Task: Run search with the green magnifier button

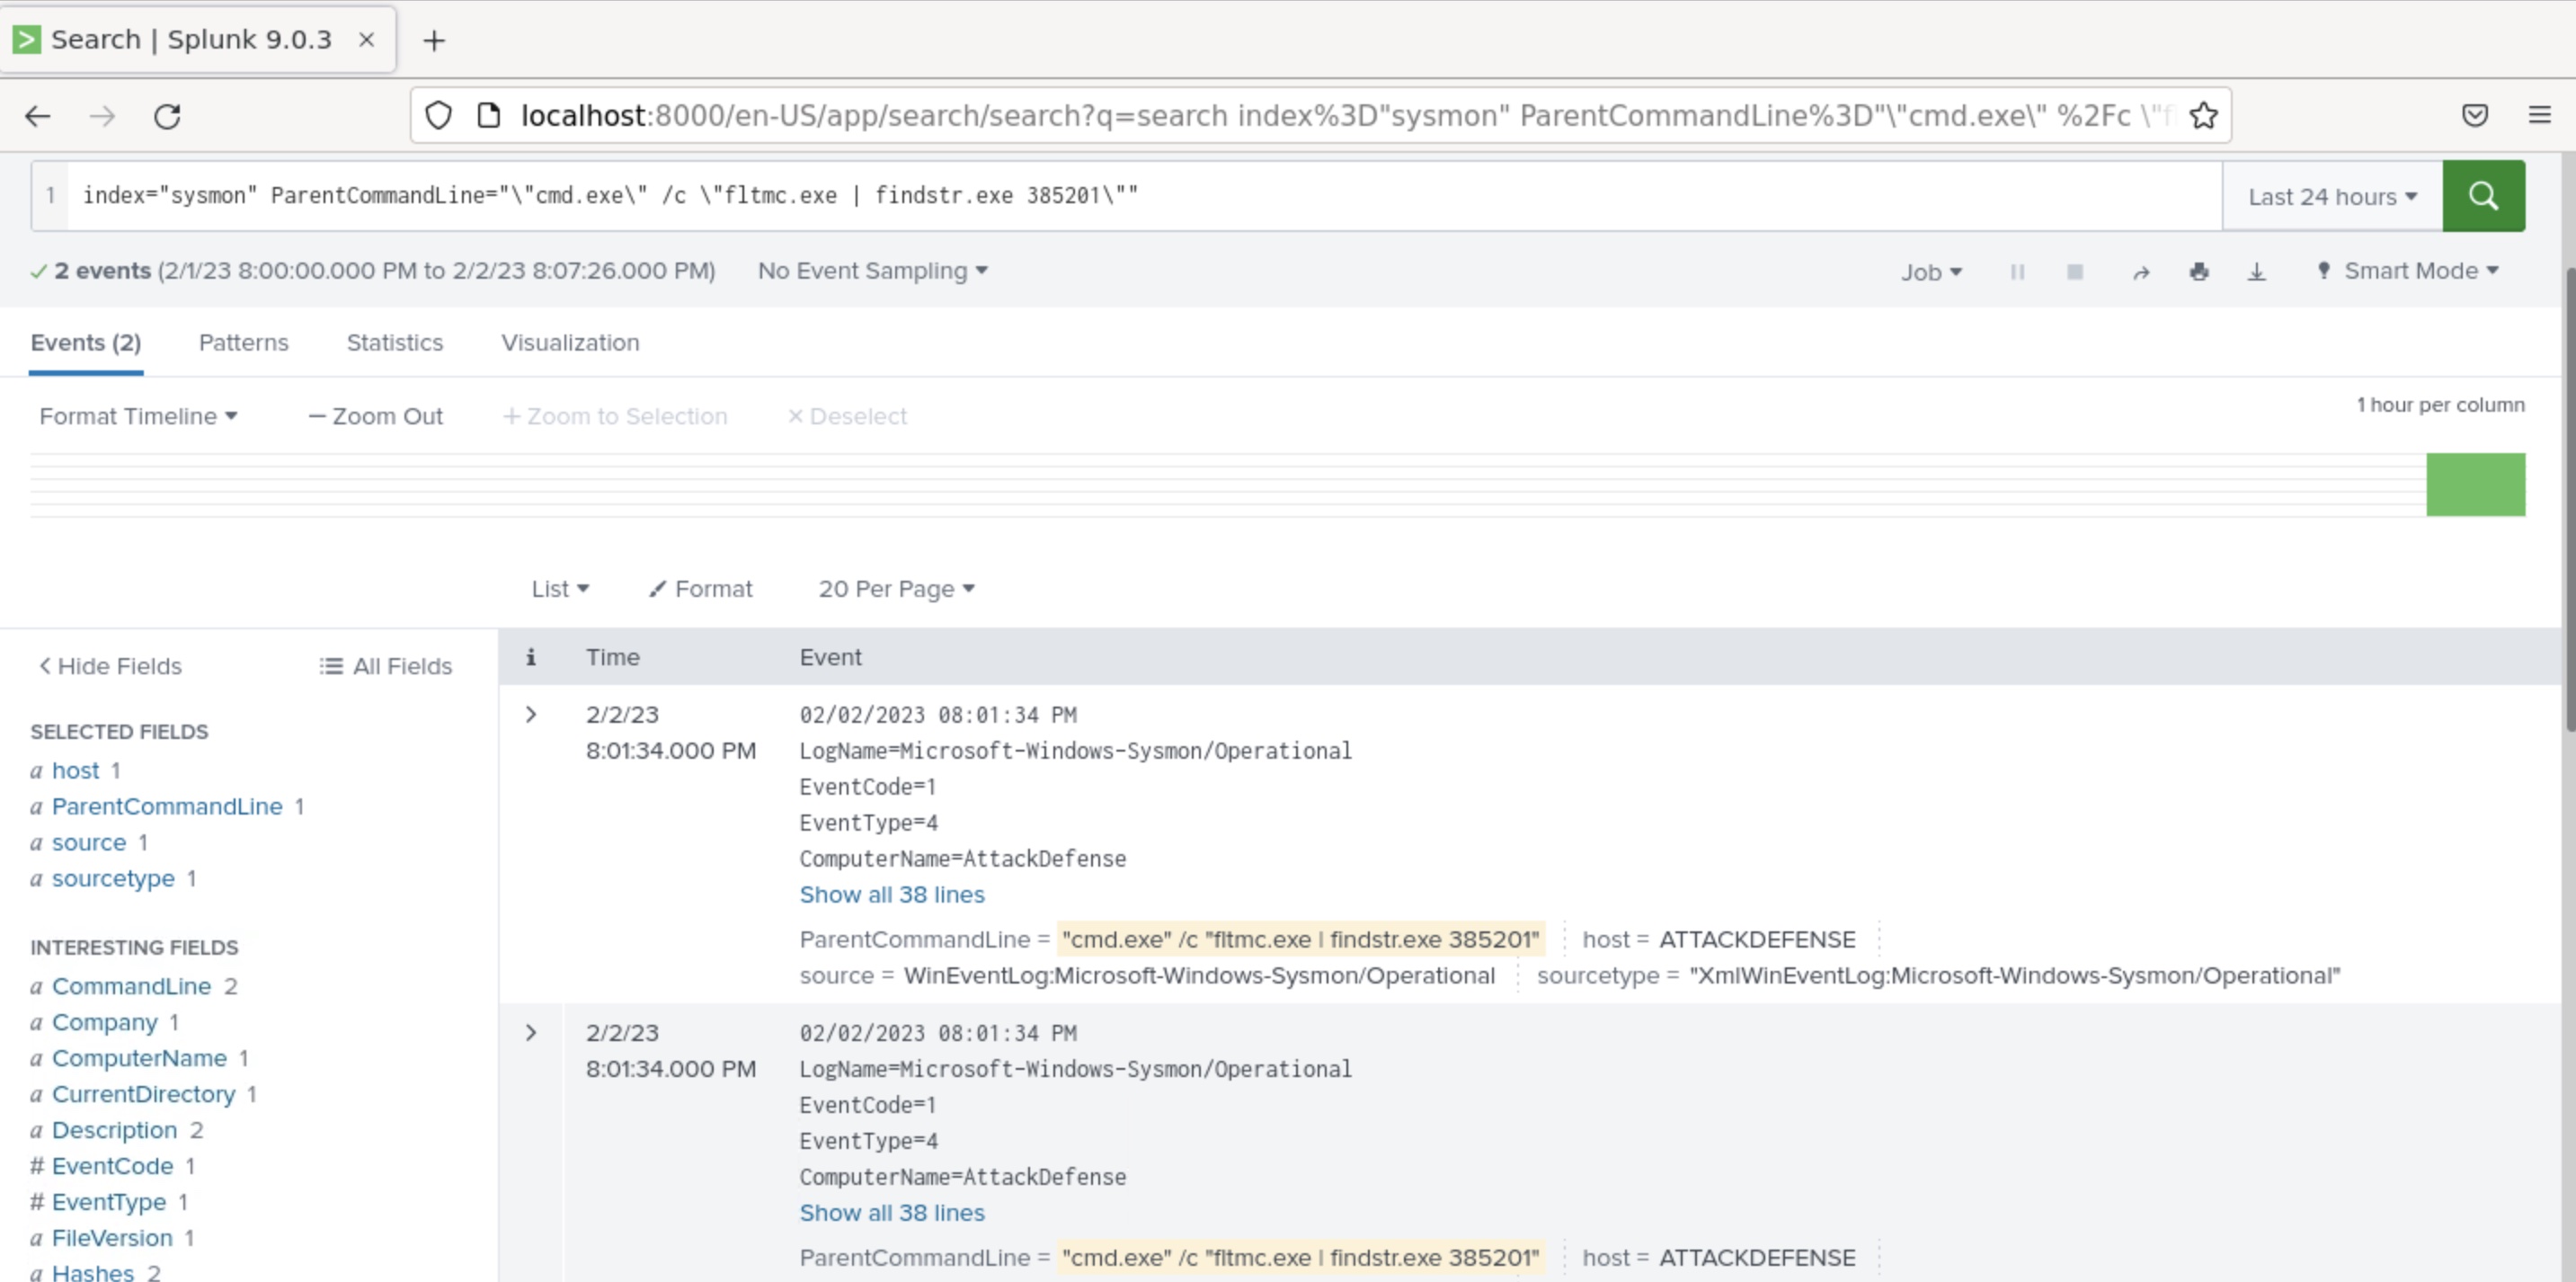Action: 2483,196
